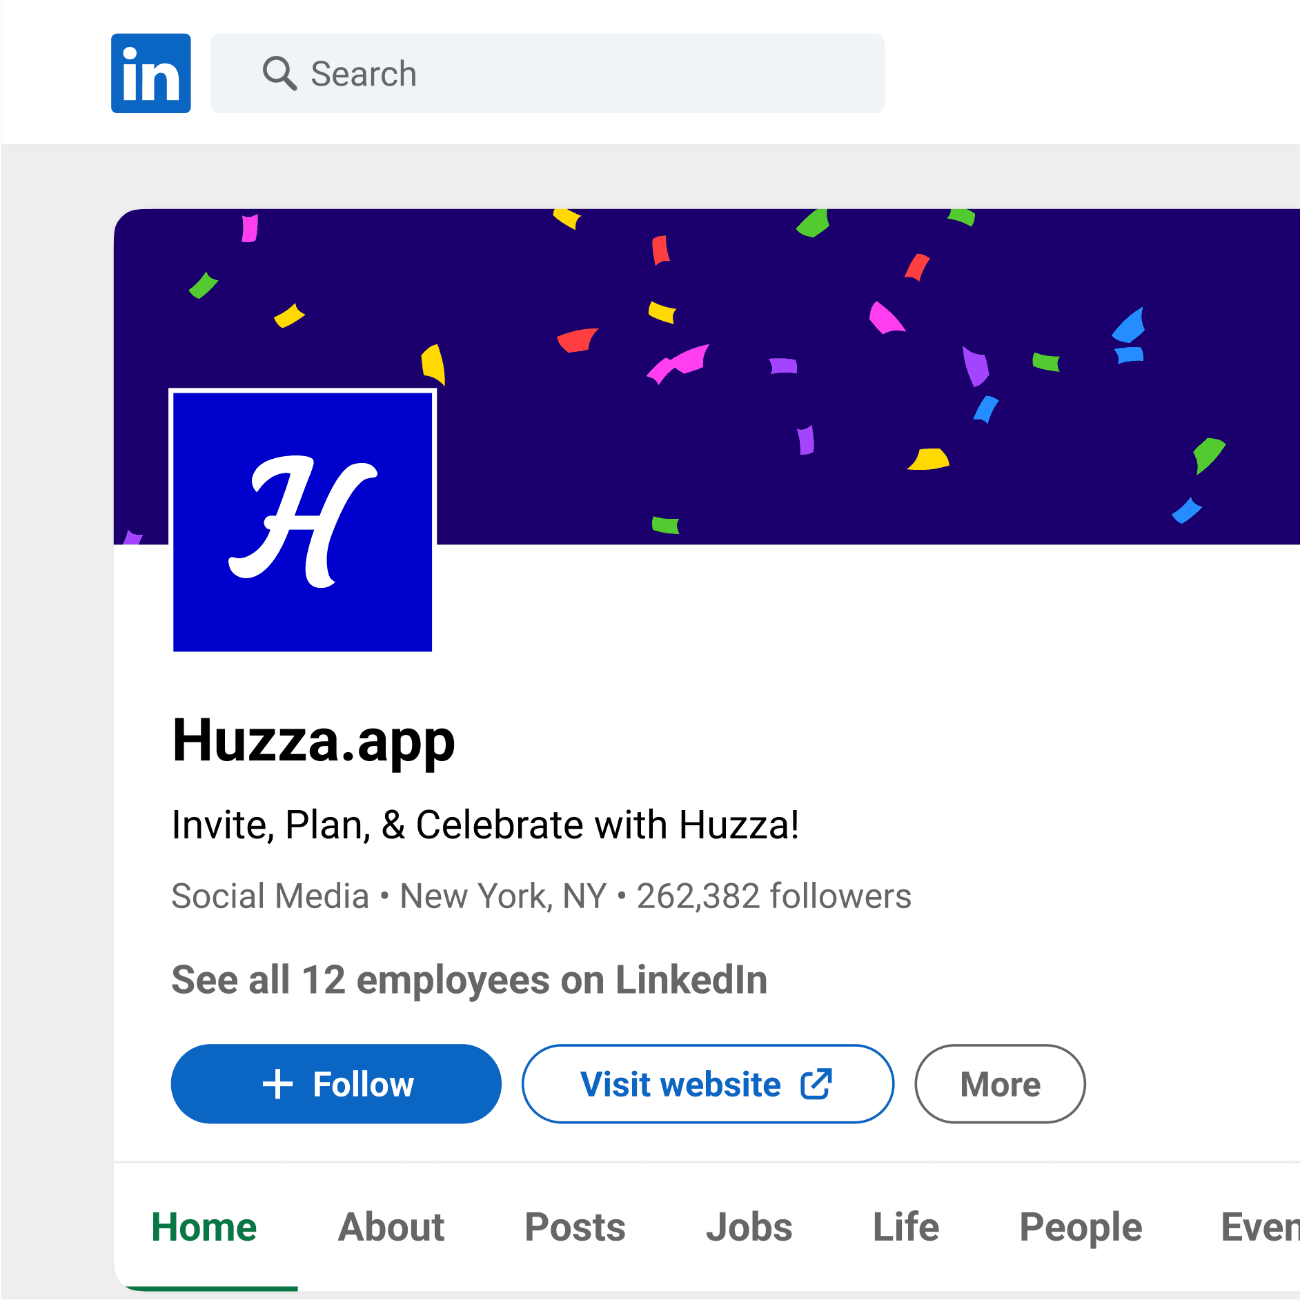The height and width of the screenshot is (1300, 1300).
Task: Click the magnifying glass search icon
Action: (x=279, y=73)
